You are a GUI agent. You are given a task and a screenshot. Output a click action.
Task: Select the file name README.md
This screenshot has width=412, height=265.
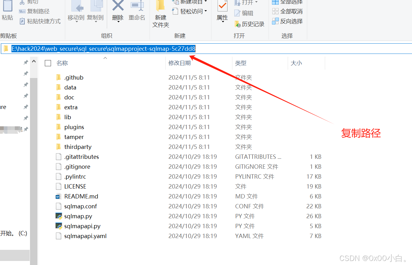(x=81, y=196)
